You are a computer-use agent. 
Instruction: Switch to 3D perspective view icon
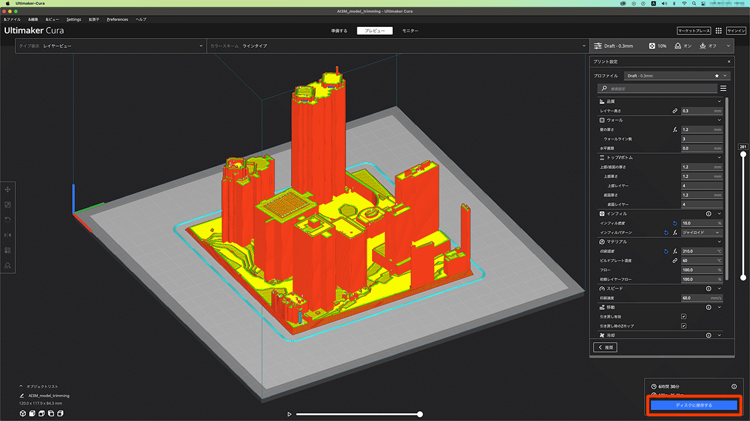23,413
